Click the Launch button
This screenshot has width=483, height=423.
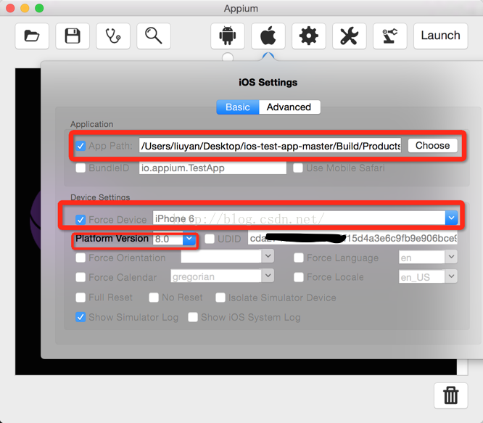coord(441,36)
